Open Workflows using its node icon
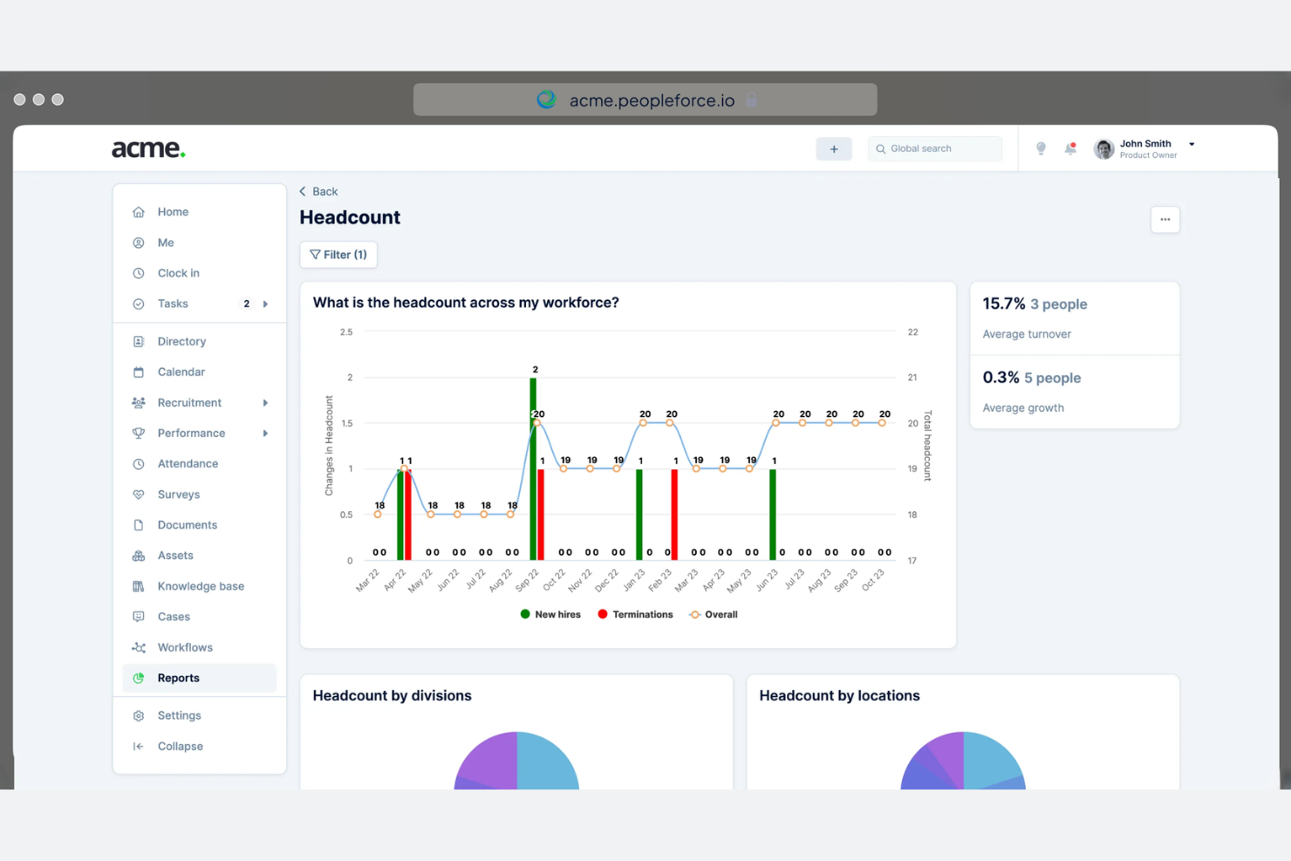1291x861 pixels. [138, 647]
